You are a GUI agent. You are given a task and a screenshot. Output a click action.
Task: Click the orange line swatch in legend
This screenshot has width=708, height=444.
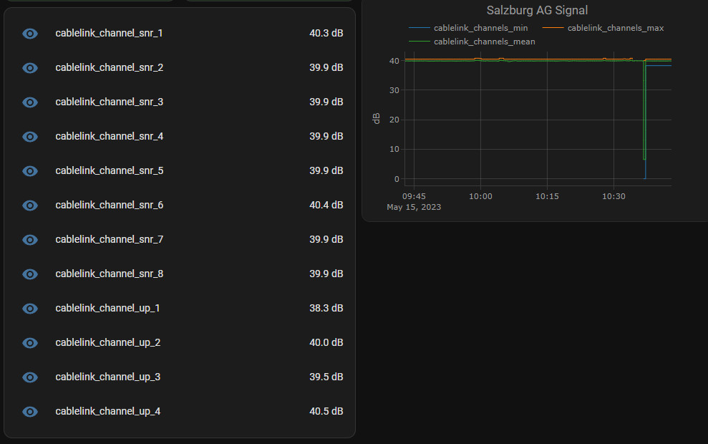[553, 29]
